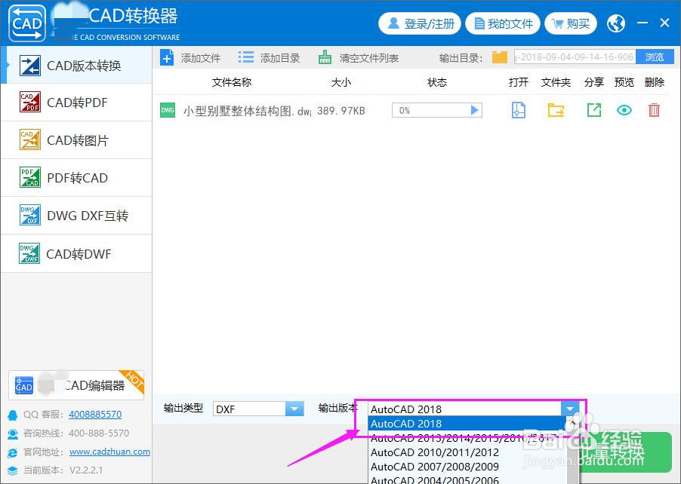Click the CAD转PDF red icon
Screen dimensions: 681x484
(30, 102)
